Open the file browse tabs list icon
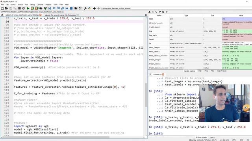Screen dimensions: 252x141 (19, 8)
